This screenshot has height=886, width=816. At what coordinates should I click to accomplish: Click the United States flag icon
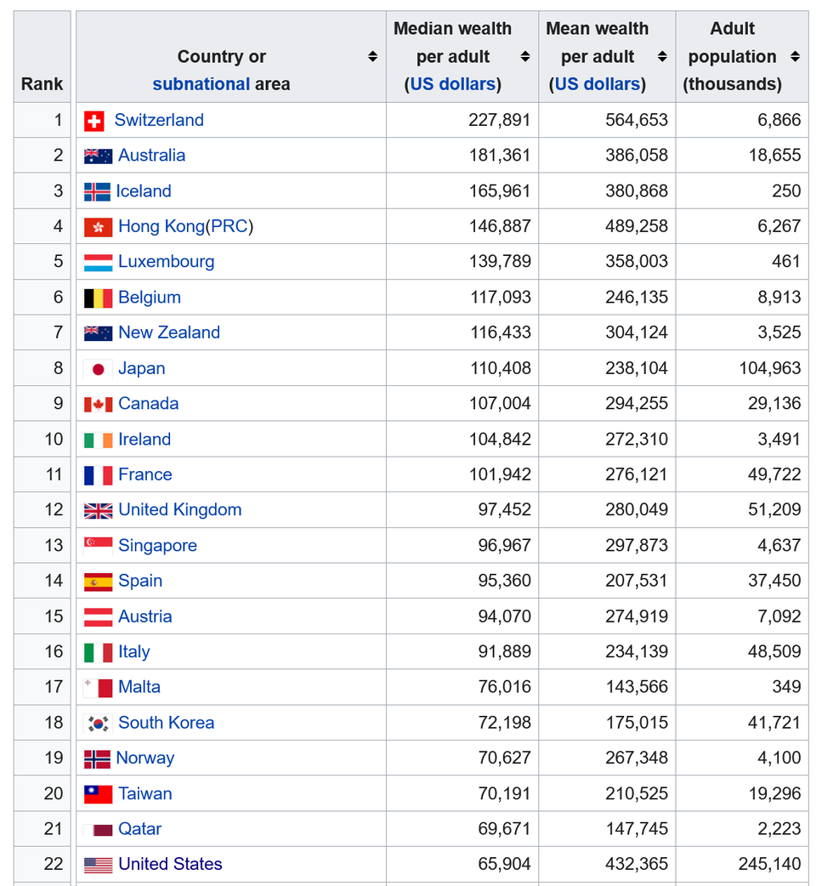98,865
